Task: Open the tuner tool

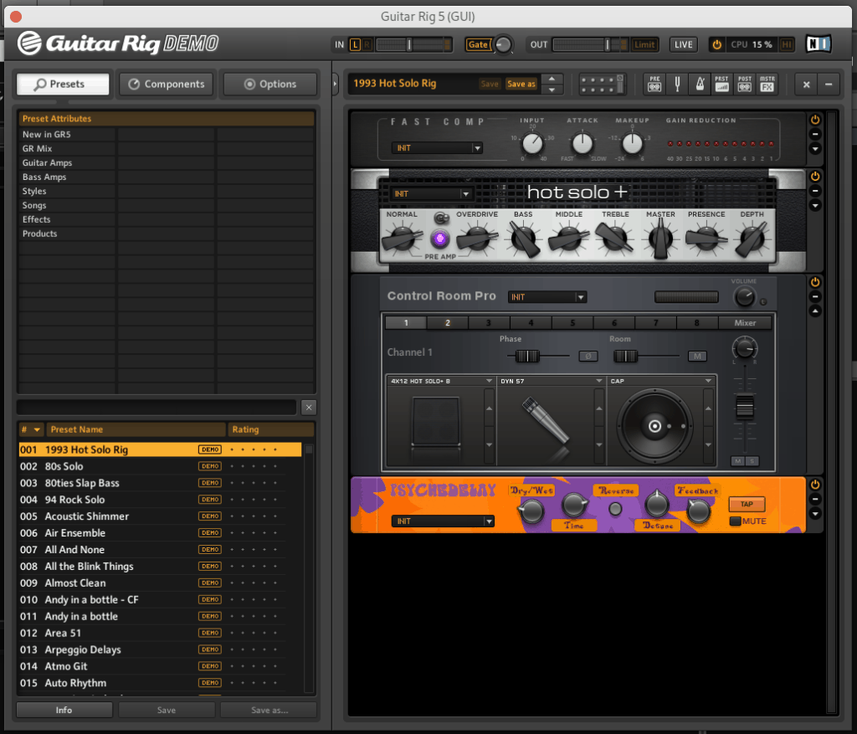Action: pos(677,85)
